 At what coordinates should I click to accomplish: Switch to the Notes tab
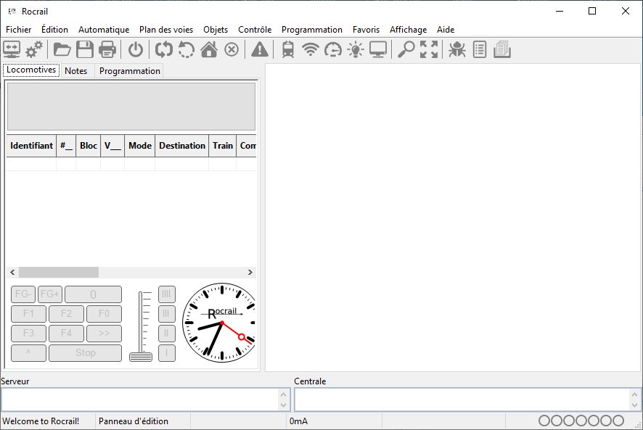click(76, 71)
